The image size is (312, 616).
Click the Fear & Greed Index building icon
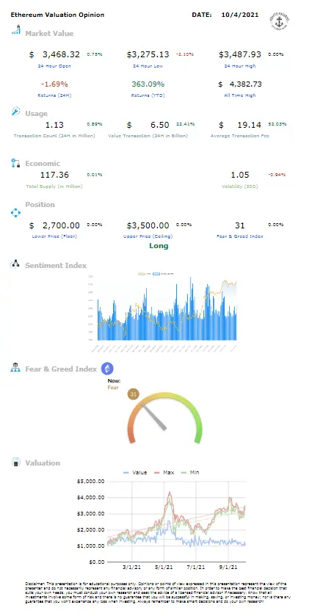pyautogui.click(x=15, y=368)
